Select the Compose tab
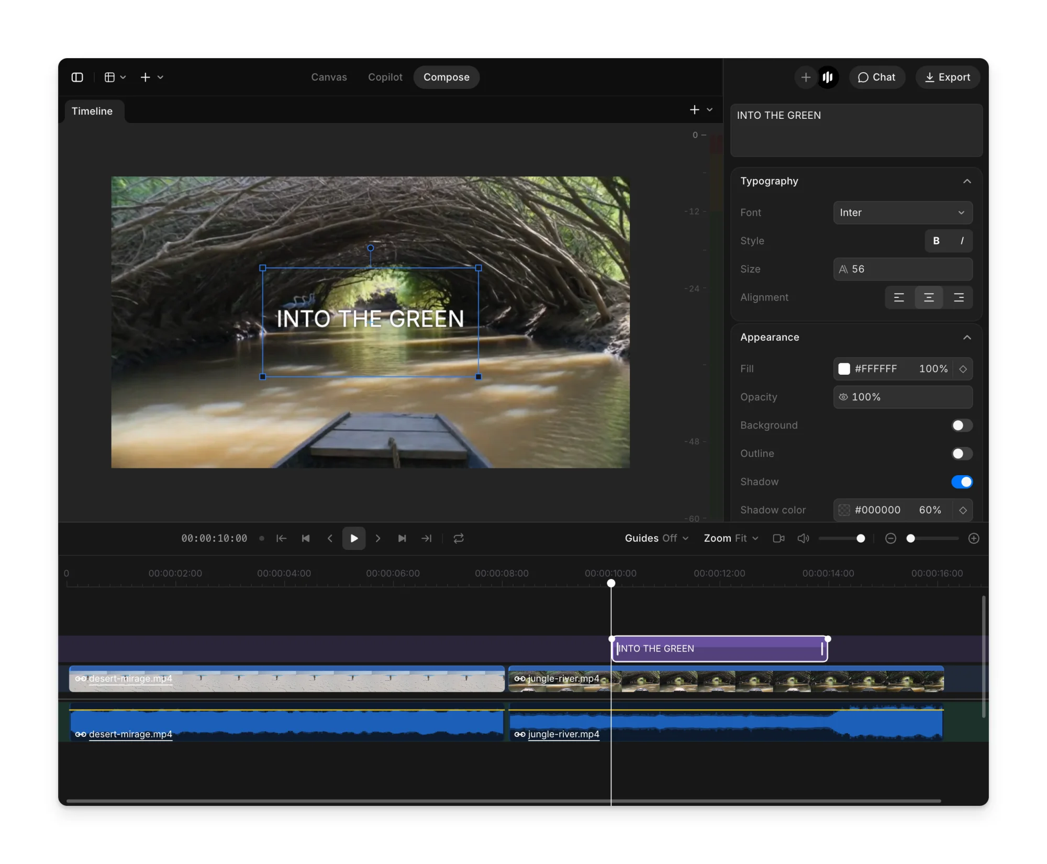1047x864 pixels. (x=447, y=77)
